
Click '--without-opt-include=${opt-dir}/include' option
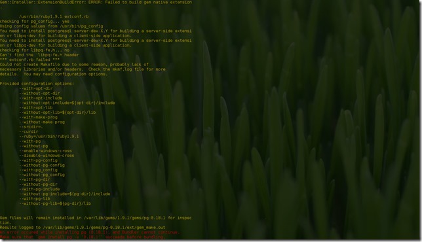[67, 103]
